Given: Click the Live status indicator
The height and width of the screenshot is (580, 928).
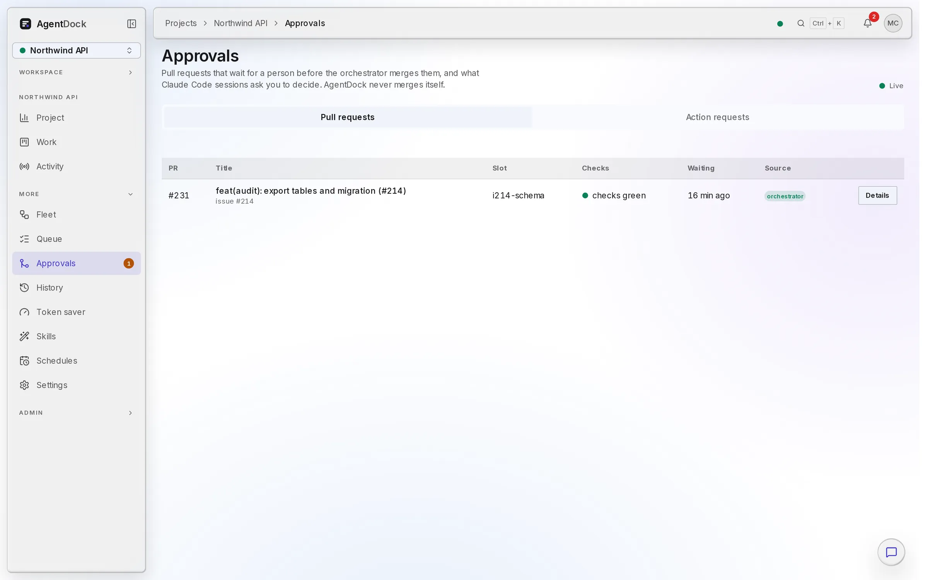Looking at the screenshot, I should tap(891, 86).
